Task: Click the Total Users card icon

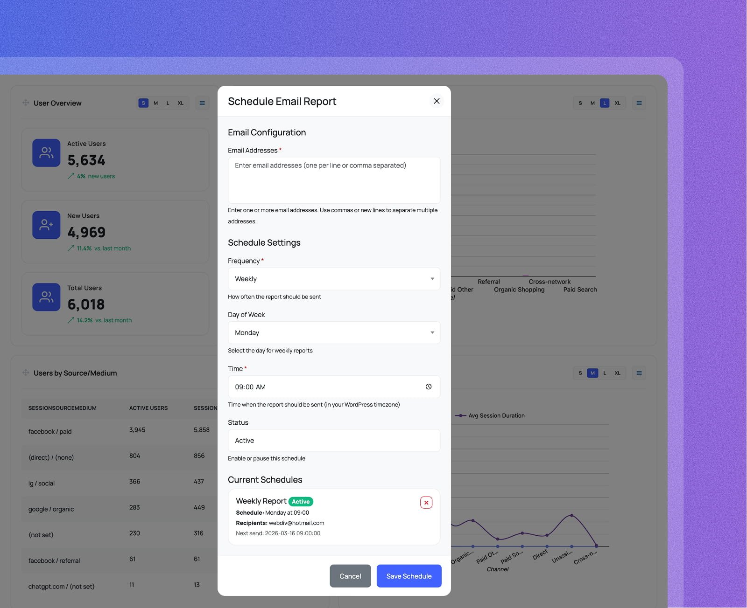Action: (x=46, y=297)
